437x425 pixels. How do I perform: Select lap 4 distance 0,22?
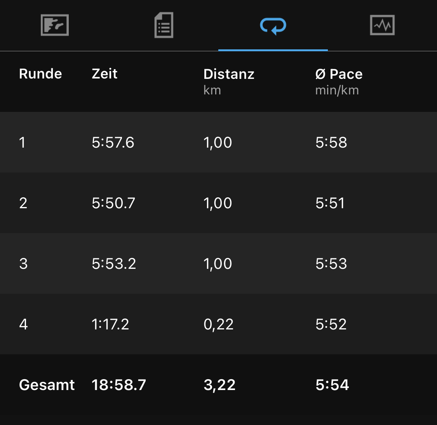218,324
